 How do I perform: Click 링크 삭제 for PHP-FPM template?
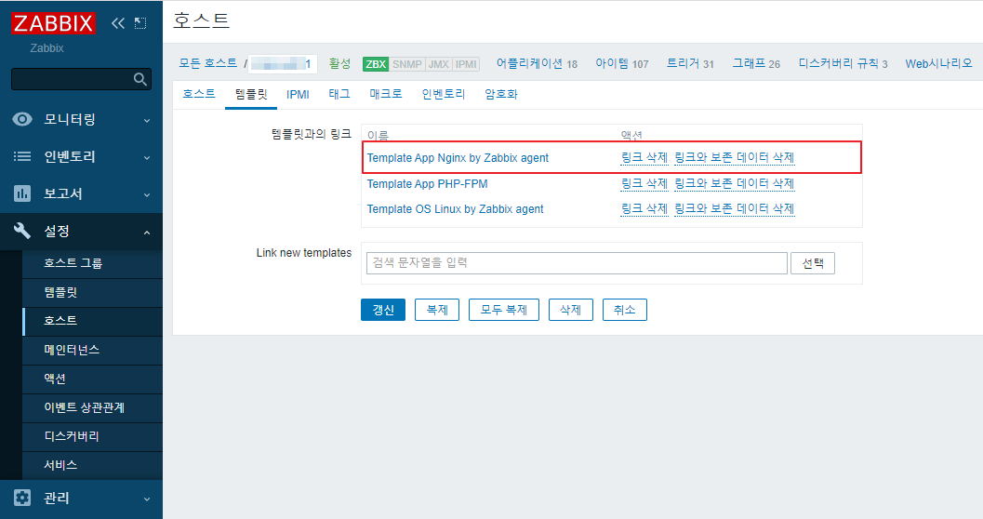click(x=644, y=183)
